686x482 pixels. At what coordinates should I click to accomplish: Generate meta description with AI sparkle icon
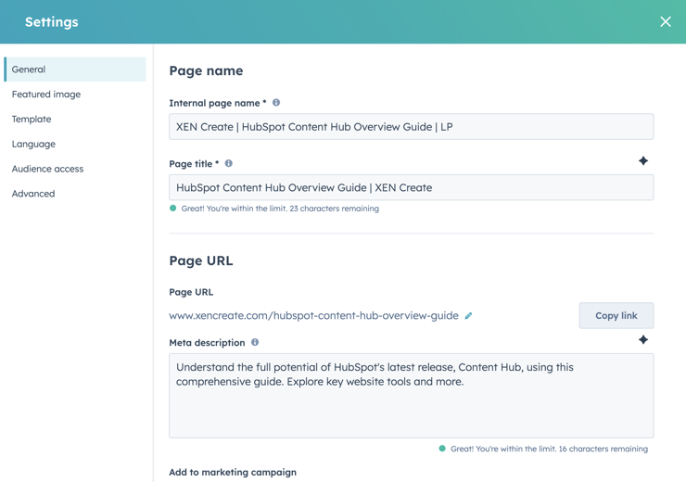point(642,340)
